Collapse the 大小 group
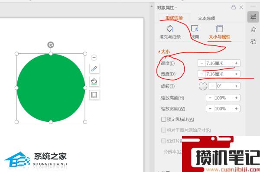The height and width of the screenshot is (172, 260). tap(164, 52)
